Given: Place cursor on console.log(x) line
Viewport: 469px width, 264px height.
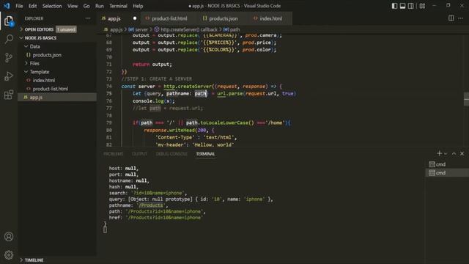Looking at the screenshot, I should (x=153, y=101).
